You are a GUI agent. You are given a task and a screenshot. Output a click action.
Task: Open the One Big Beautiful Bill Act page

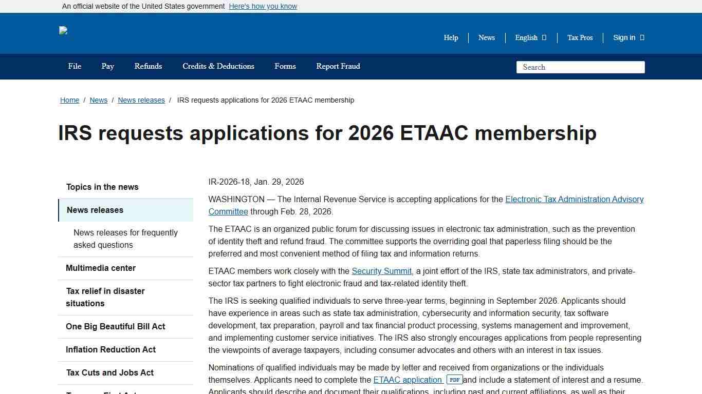tap(115, 326)
